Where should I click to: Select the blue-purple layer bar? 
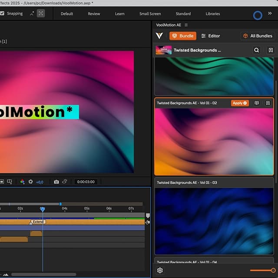tap(73, 228)
